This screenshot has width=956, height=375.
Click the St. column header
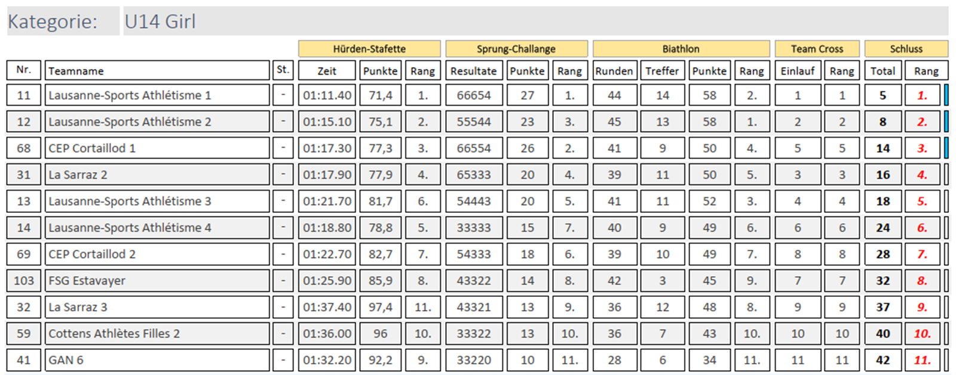coord(283,70)
